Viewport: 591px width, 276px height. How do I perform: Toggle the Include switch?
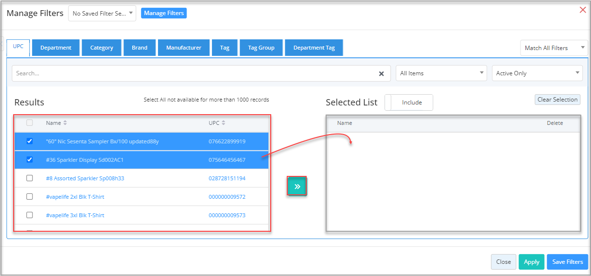[x=409, y=103]
